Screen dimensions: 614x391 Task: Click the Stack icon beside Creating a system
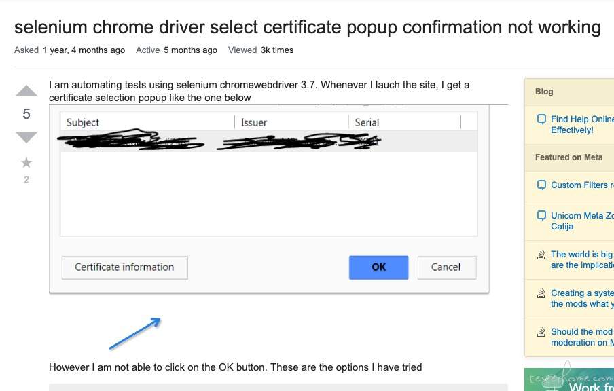[x=541, y=293]
